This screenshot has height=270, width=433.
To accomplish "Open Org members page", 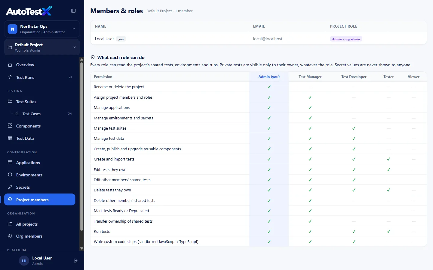I will click(40, 236).
